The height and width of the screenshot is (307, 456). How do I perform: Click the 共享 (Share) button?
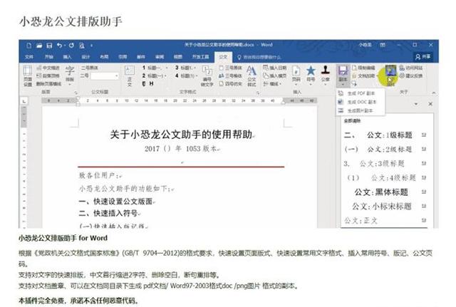(423, 57)
